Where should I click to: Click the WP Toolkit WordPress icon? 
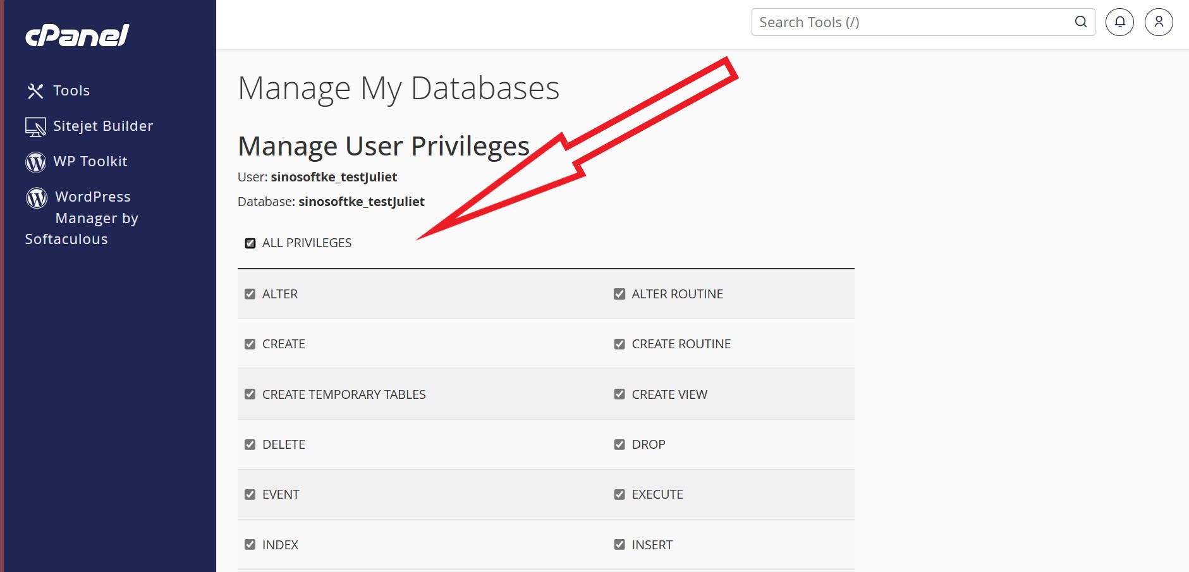[35, 162]
